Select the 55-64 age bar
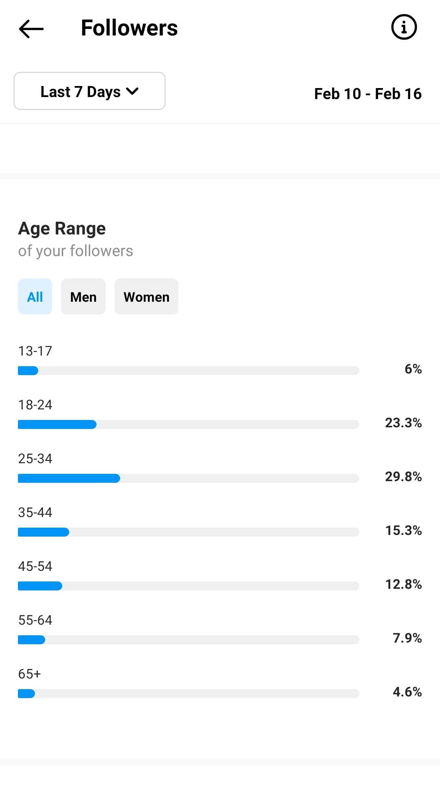The width and height of the screenshot is (440, 789). click(189, 640)
